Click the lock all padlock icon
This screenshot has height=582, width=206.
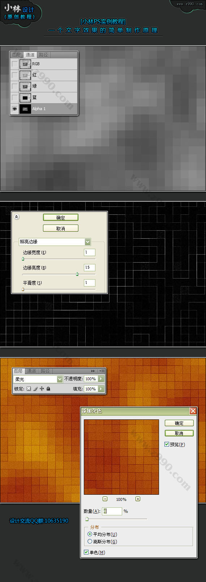click(x=48, y=389)
